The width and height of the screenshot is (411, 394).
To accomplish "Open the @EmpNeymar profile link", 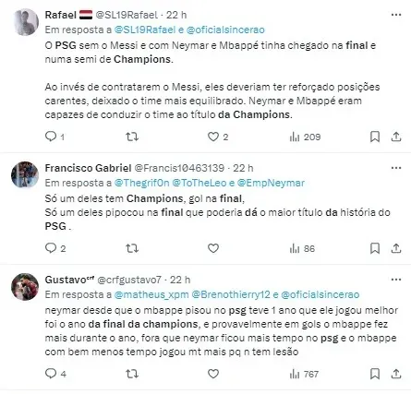I will tap(271, 183).
